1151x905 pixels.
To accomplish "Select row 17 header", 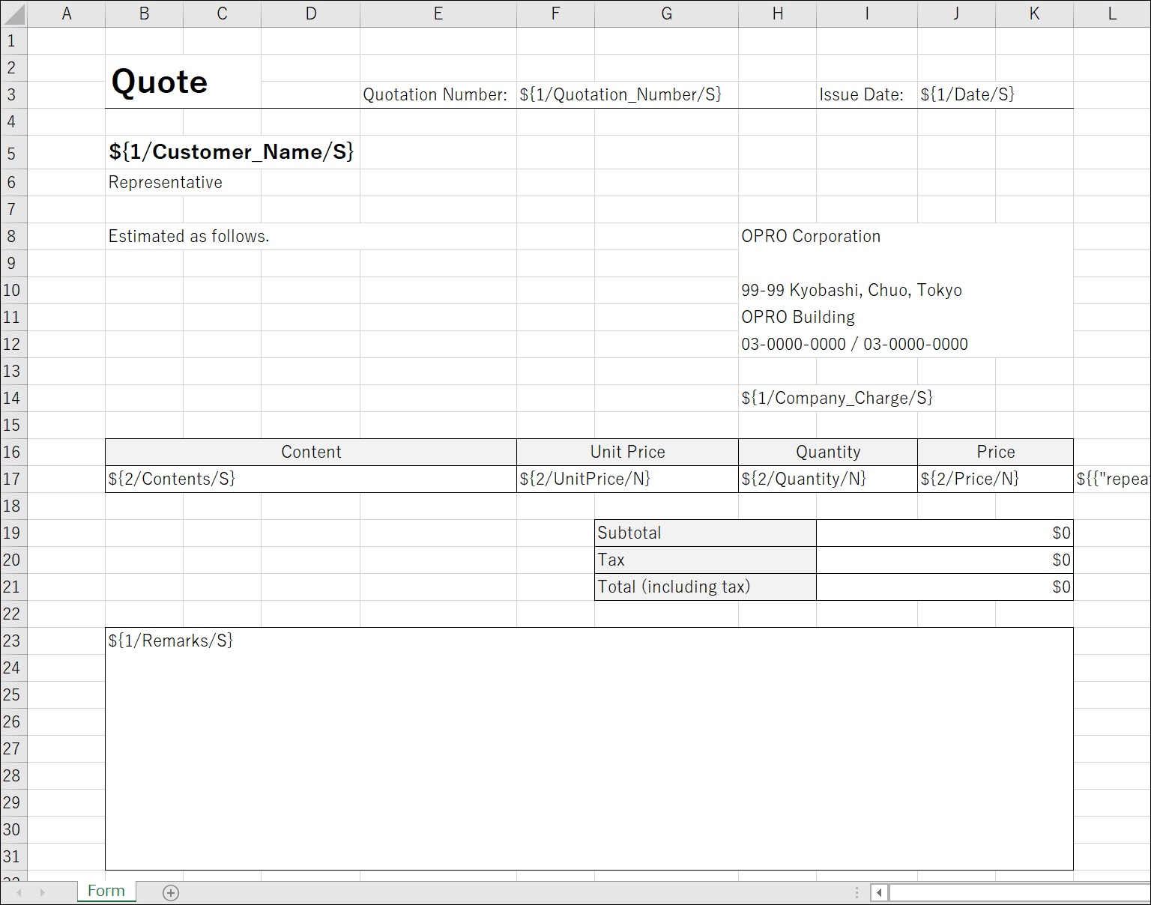I will [x=13, y=479].
